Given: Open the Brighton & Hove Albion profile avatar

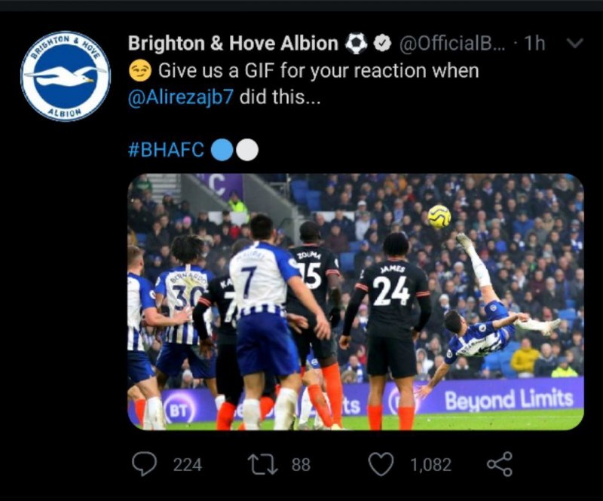Looking at the screenshot, I should point(66,76).
